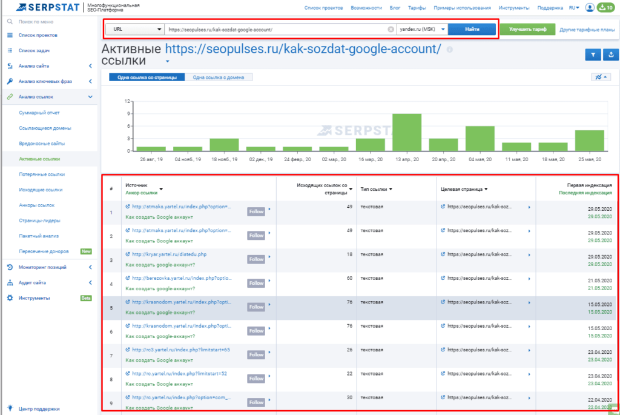Screen dimensions: 620x415
Task: Open the Тарифы top menu link
Action: coord(417,7)
